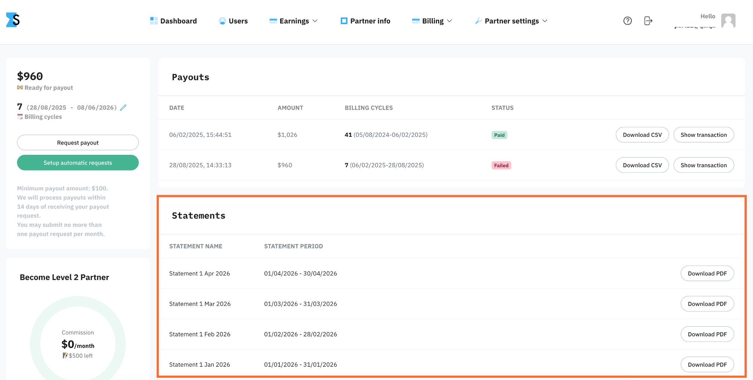Click the Dashboard grid icon
753x380 pixels.
coord(154,21)
